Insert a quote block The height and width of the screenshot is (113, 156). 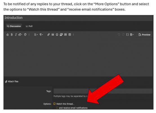coord(65,35)
